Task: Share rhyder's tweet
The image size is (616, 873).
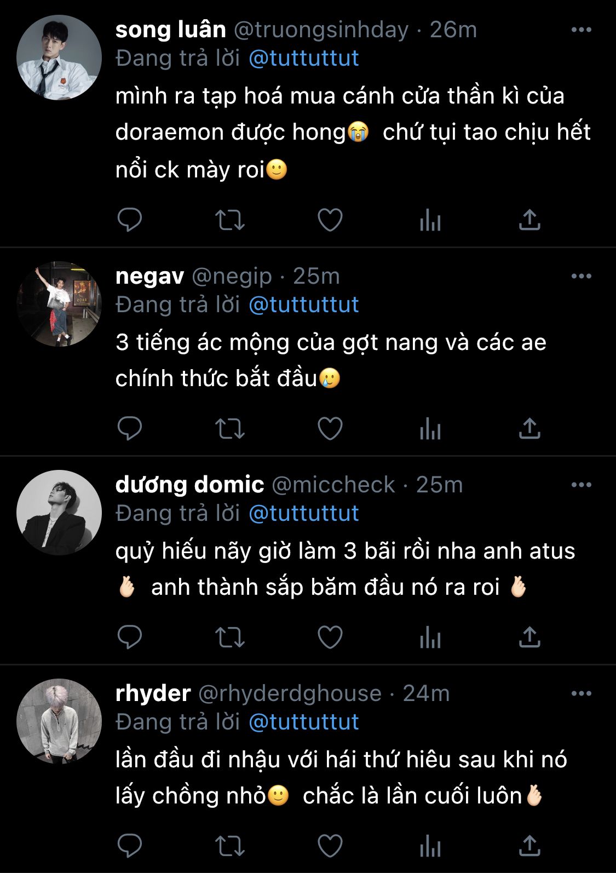Action: (529, 846)
